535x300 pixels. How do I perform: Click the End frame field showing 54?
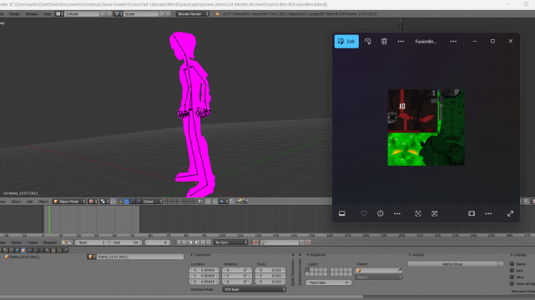point(126,242)
